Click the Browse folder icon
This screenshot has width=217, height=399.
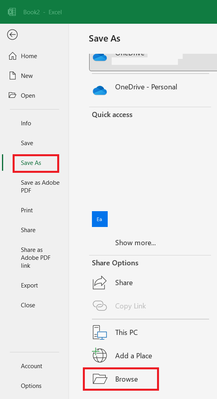pyautogui.click(x=100, y=379)
